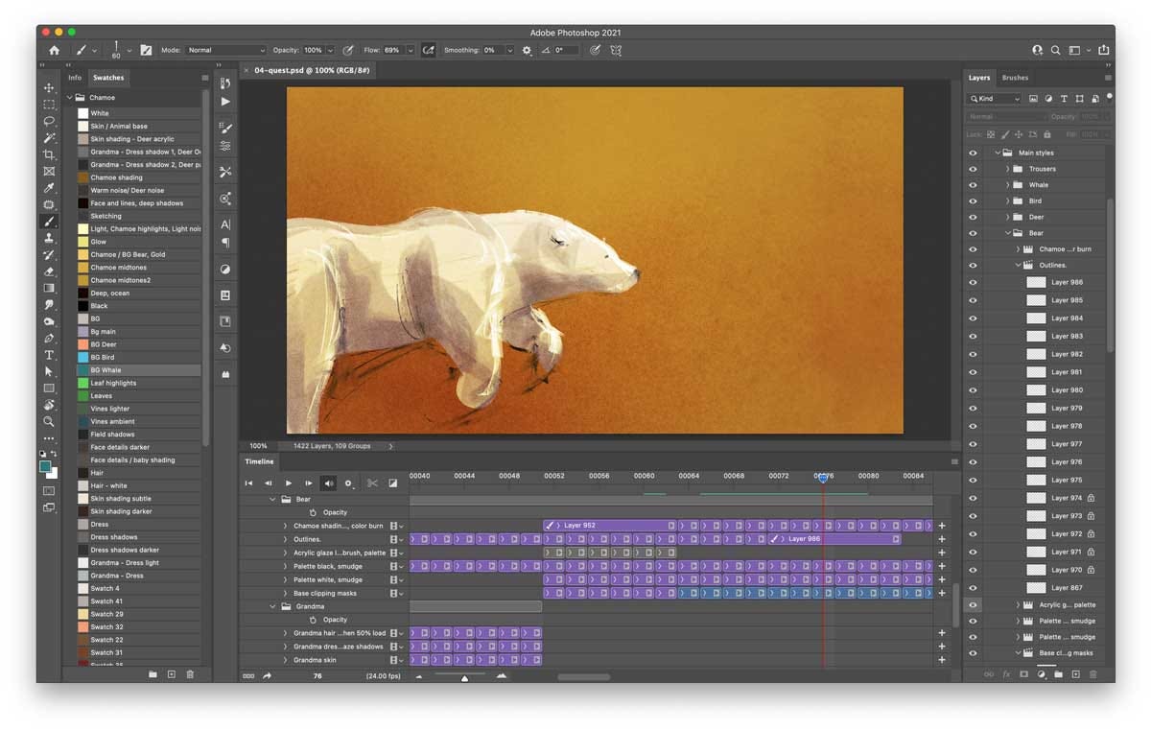1151x730 pixels.
Task: Toggle Main styles group visibility
Action: (x=973, y=153)
